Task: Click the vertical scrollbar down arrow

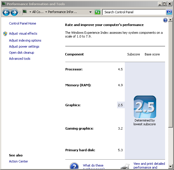Action: (x=171, y=167)
